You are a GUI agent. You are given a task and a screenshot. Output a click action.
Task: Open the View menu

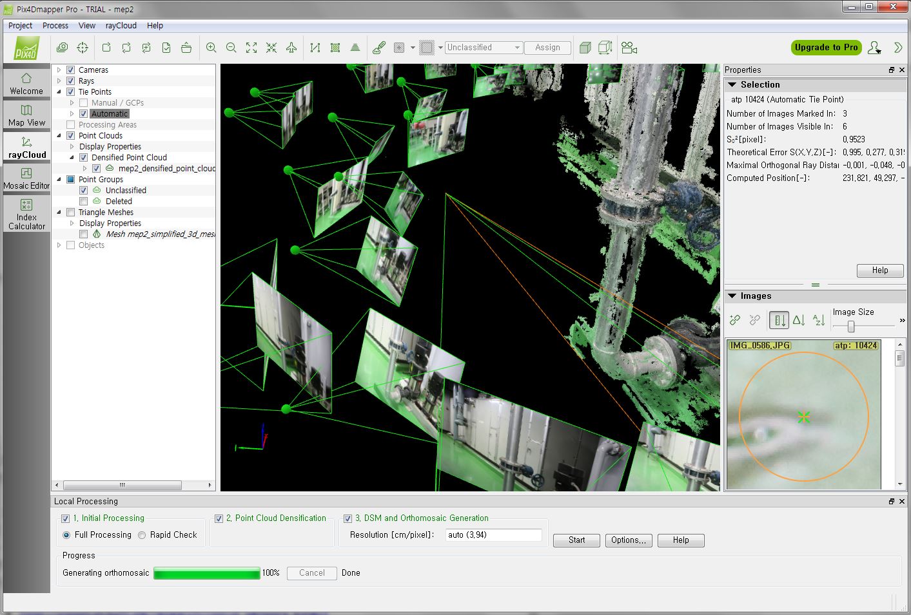click(87, 26)
